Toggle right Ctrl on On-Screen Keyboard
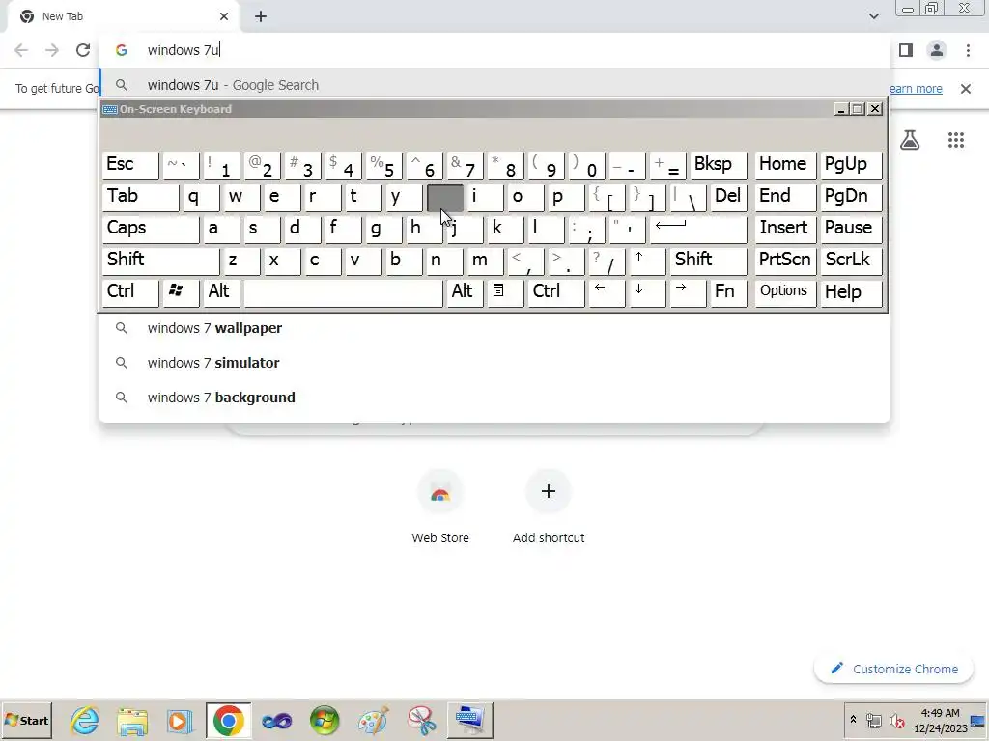989x741 pixels. 556,293
